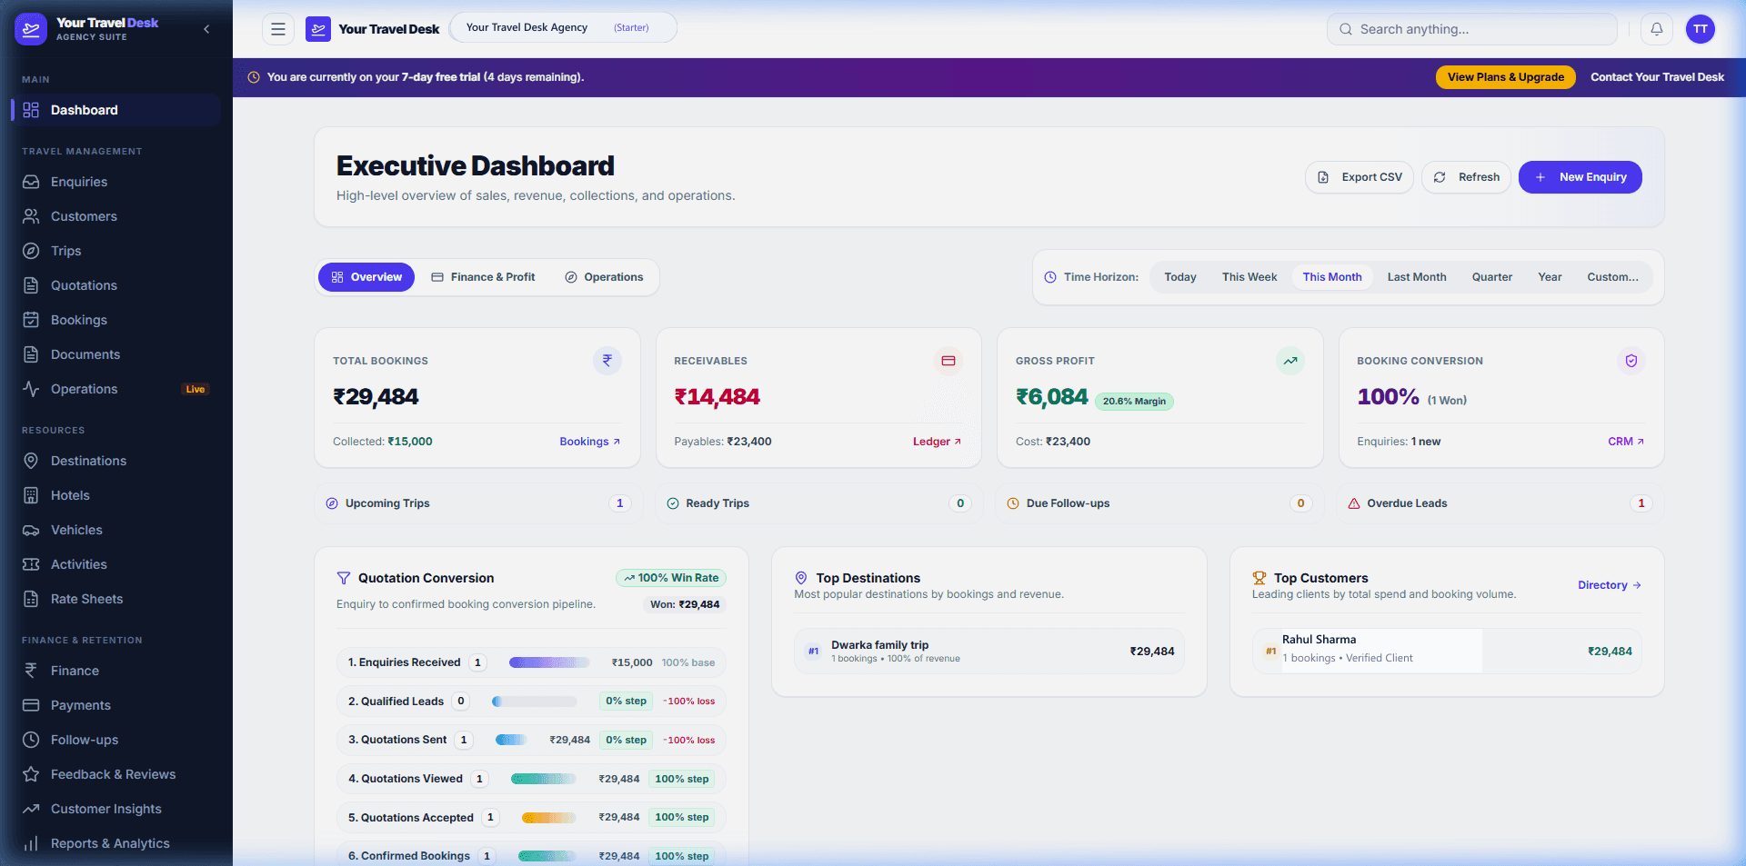The image size is (1746, 866).
Task: Open live Operations in the sidebar
Action: point(116,389)
